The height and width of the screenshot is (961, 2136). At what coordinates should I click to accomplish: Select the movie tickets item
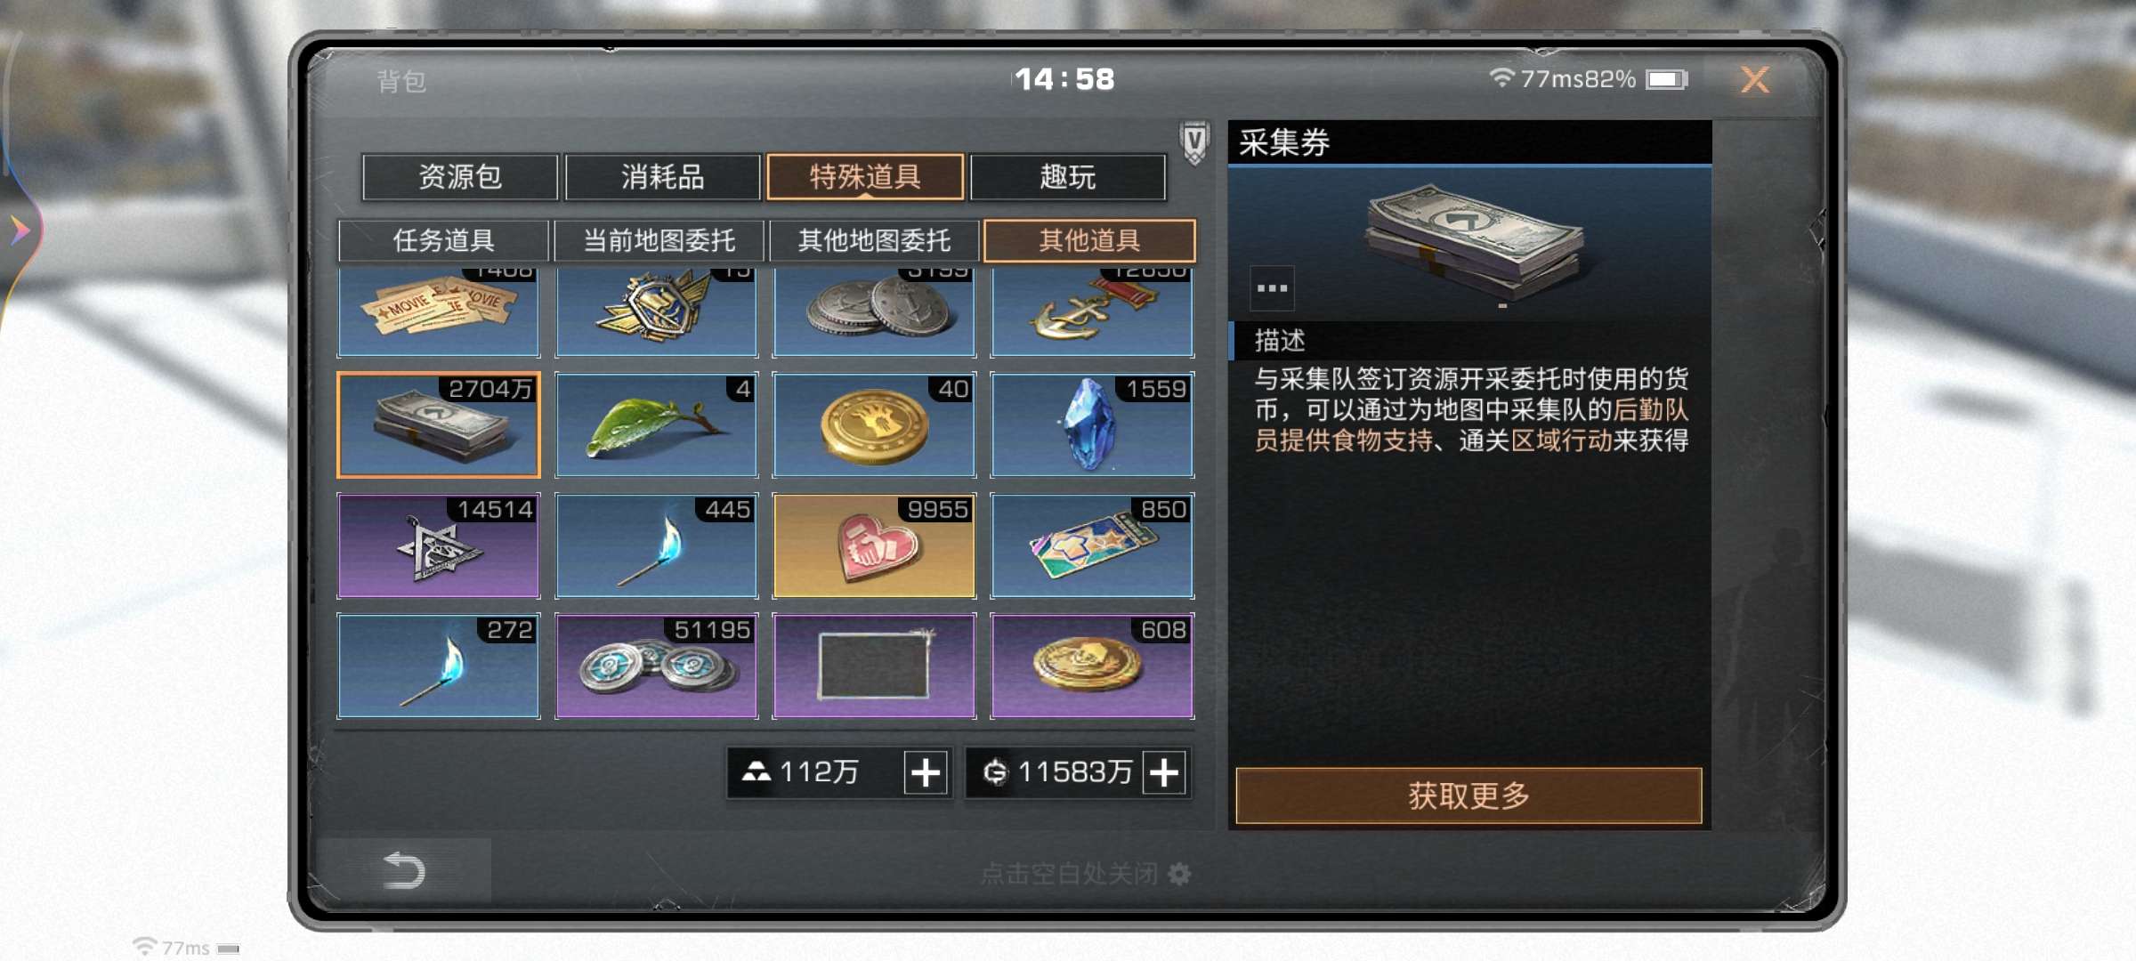click(x=438, y=312)
